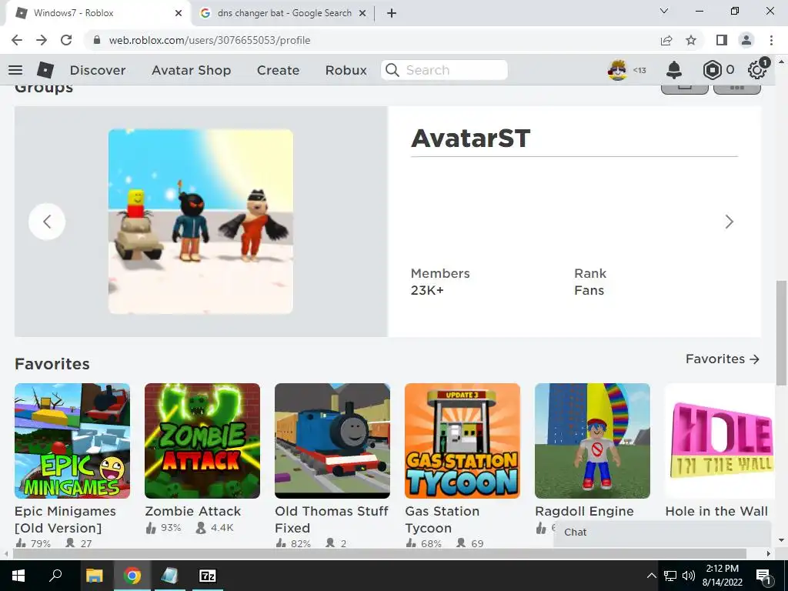Open the Chrome profile icon
The image size is (788, 591).
[746, 40]
